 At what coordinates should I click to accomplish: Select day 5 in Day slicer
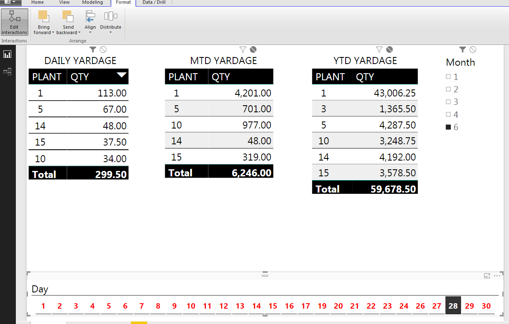point(109,306)
